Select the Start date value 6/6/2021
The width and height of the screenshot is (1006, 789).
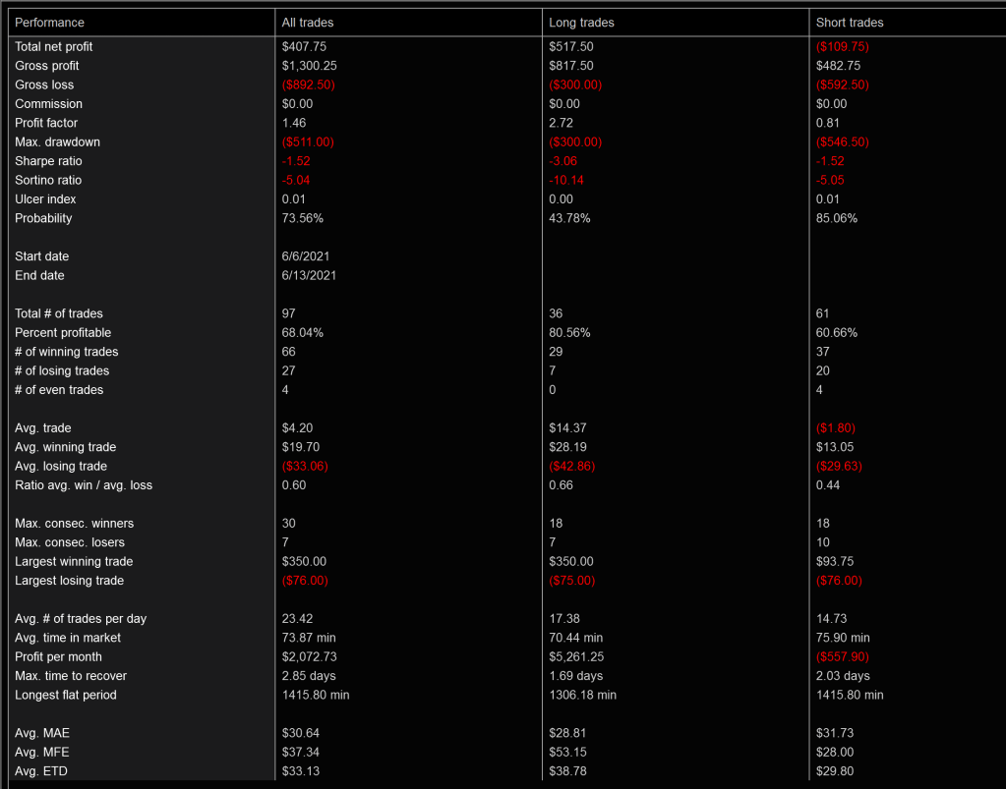[x=306, y=256]
